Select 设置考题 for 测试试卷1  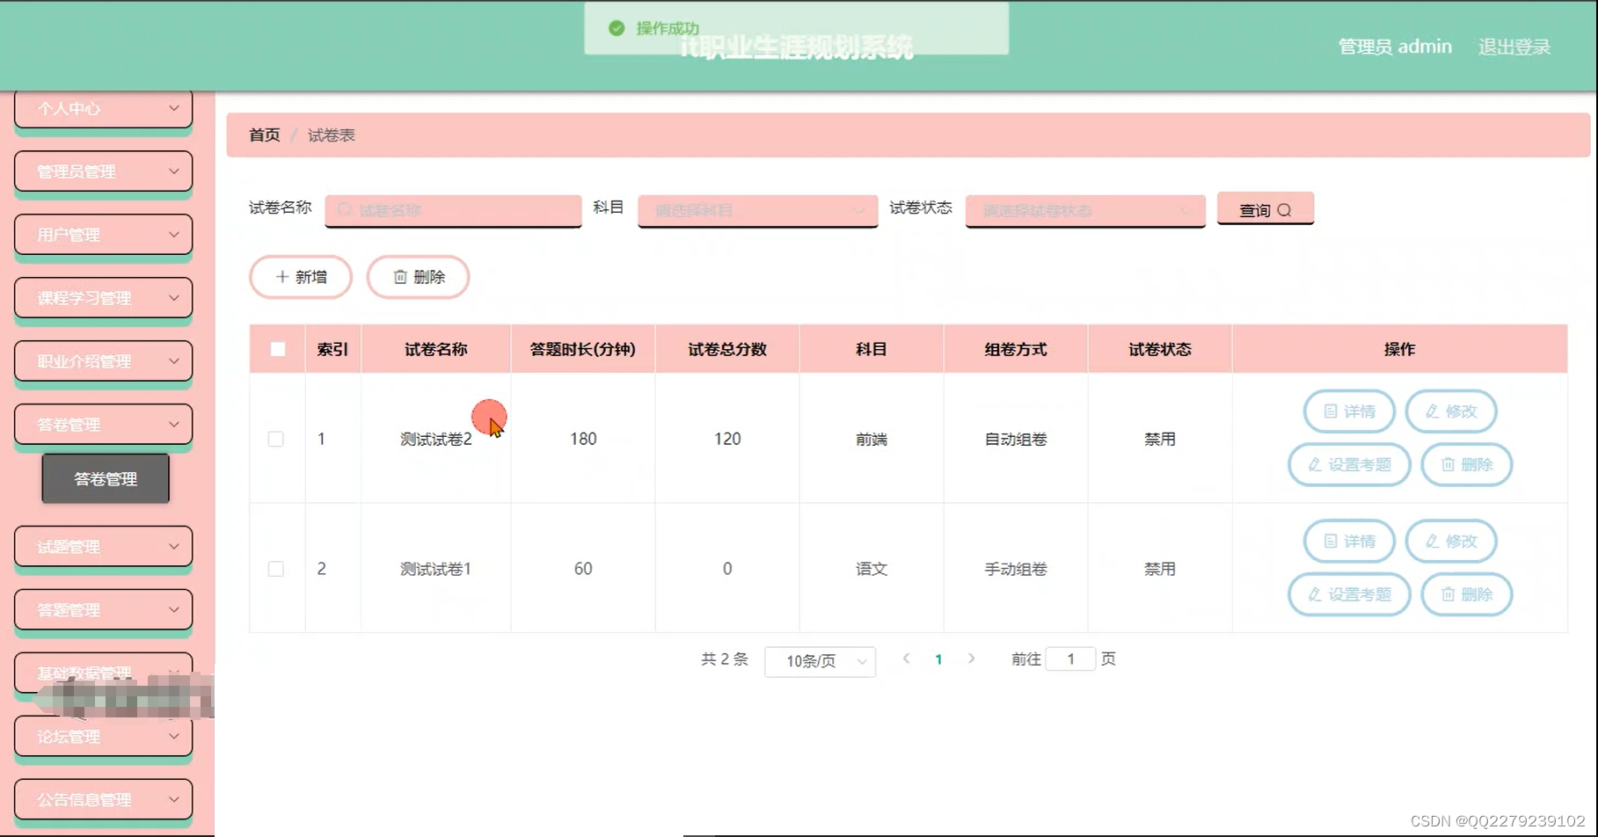pyautogui.click(x=1348, y=593)
